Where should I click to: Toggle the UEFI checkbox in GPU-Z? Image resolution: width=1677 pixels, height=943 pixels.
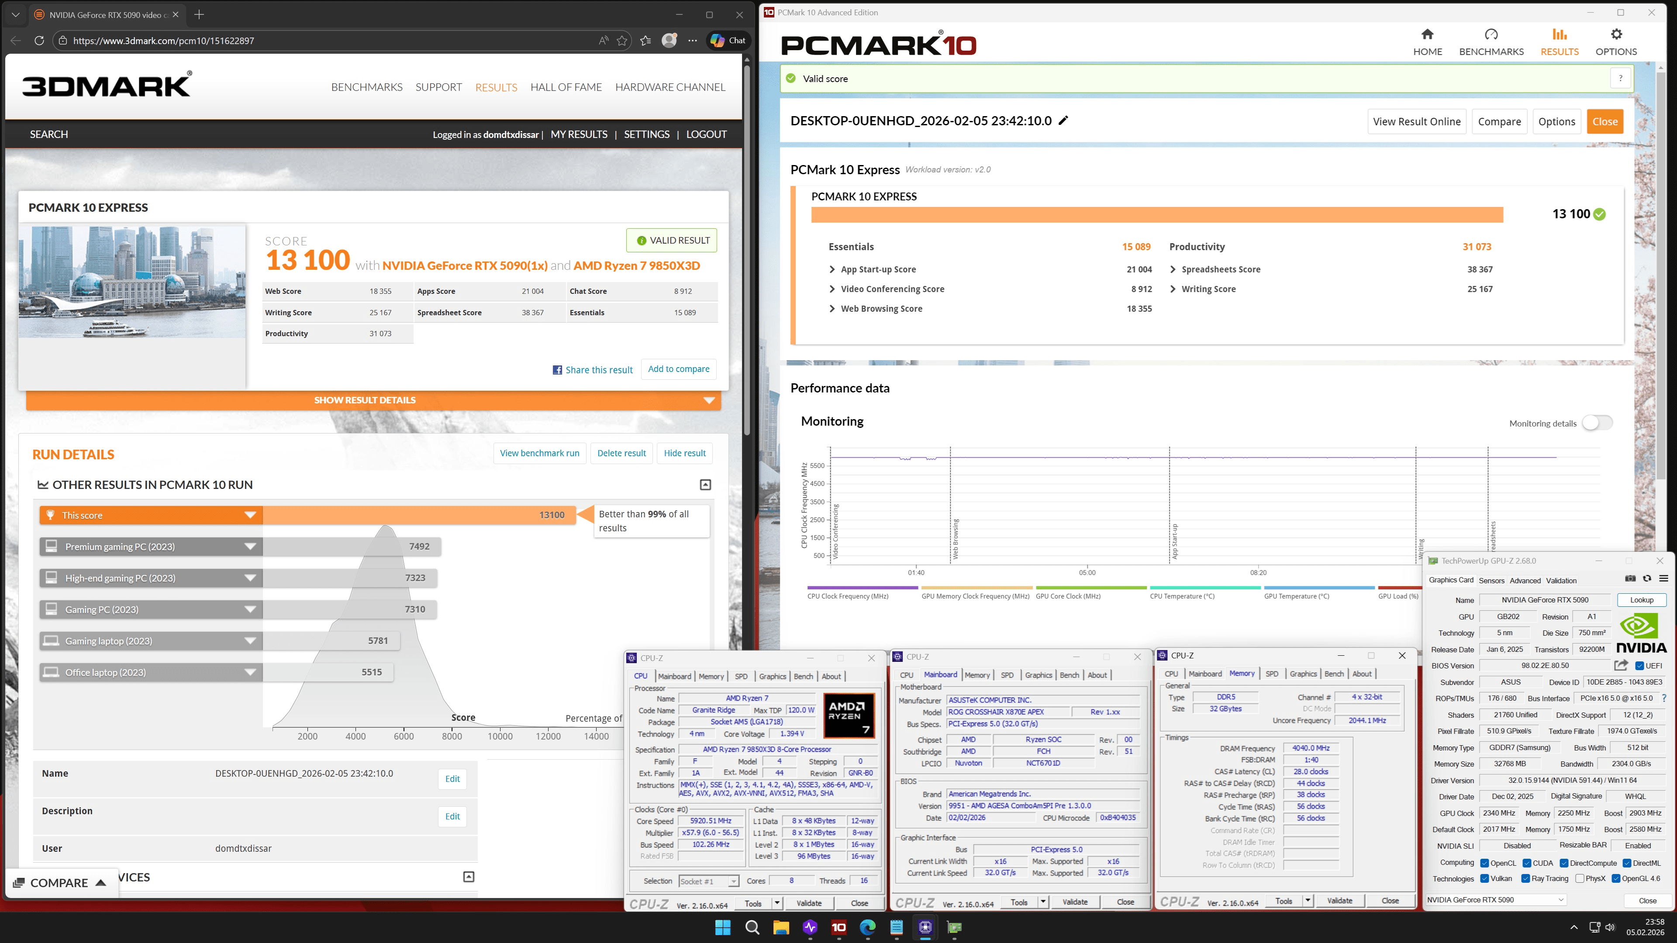coord(1639,666)
